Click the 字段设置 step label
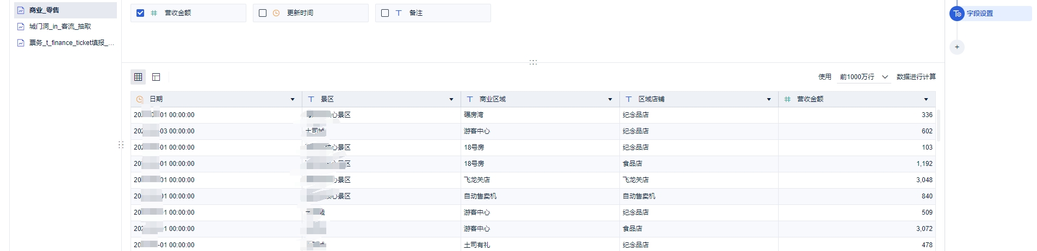 click(980, 14)
